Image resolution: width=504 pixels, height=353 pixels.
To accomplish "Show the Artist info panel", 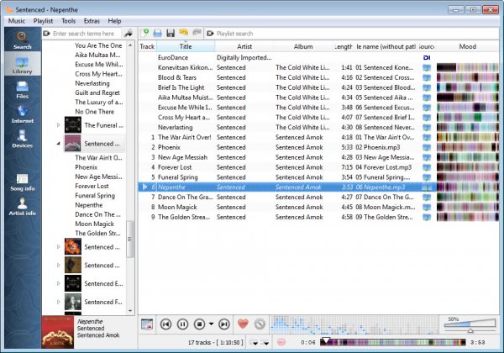I will (23, 207).
